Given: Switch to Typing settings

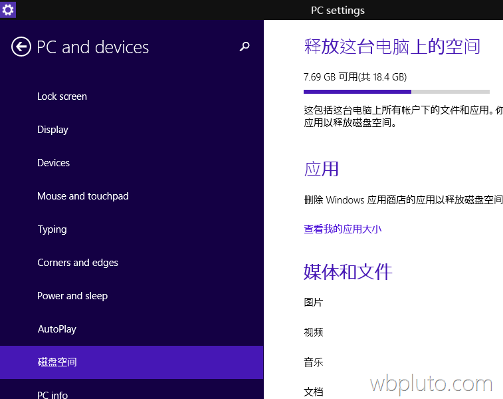Looking at the screenshot, I should click(x=52, y=229).
